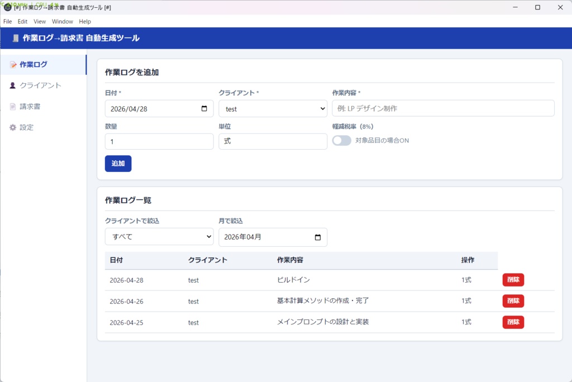572x382 pixels.
Task: Open the 月で絞込 month picker calendar icon
Action: point(319,237)
